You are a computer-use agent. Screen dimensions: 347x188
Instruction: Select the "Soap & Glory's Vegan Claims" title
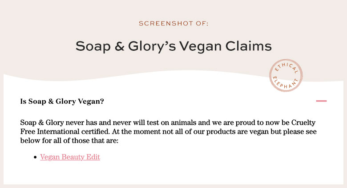click(173, 46)
